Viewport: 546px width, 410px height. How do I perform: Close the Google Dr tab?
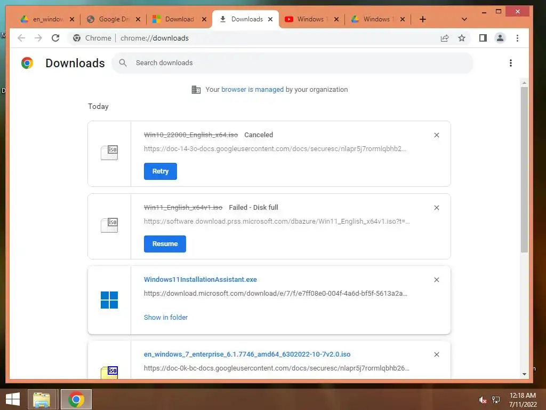(138, 19)
